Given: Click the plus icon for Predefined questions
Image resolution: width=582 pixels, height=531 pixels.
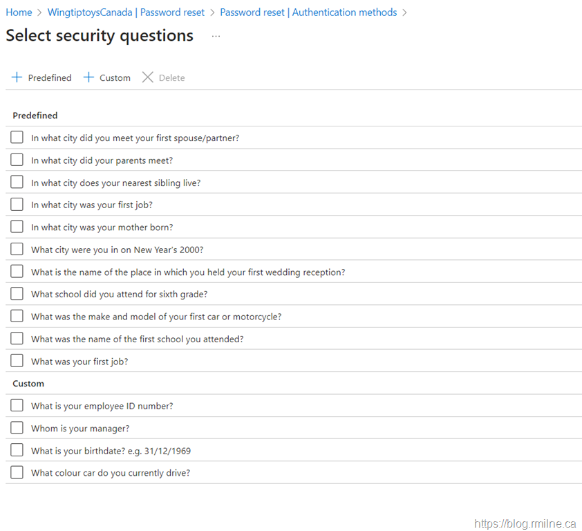Looking at the screenshot, I should pos(17,77).
